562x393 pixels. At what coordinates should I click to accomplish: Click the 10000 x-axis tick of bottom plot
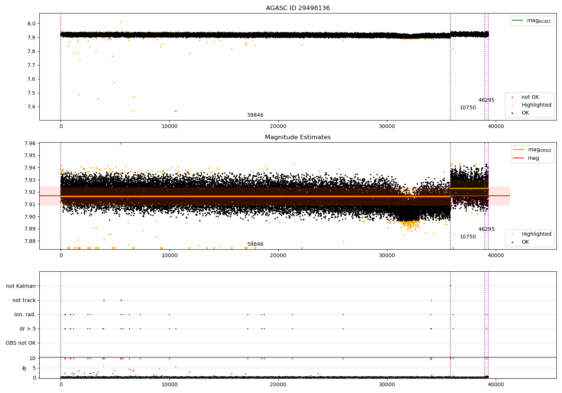click(x=169, y=385)
